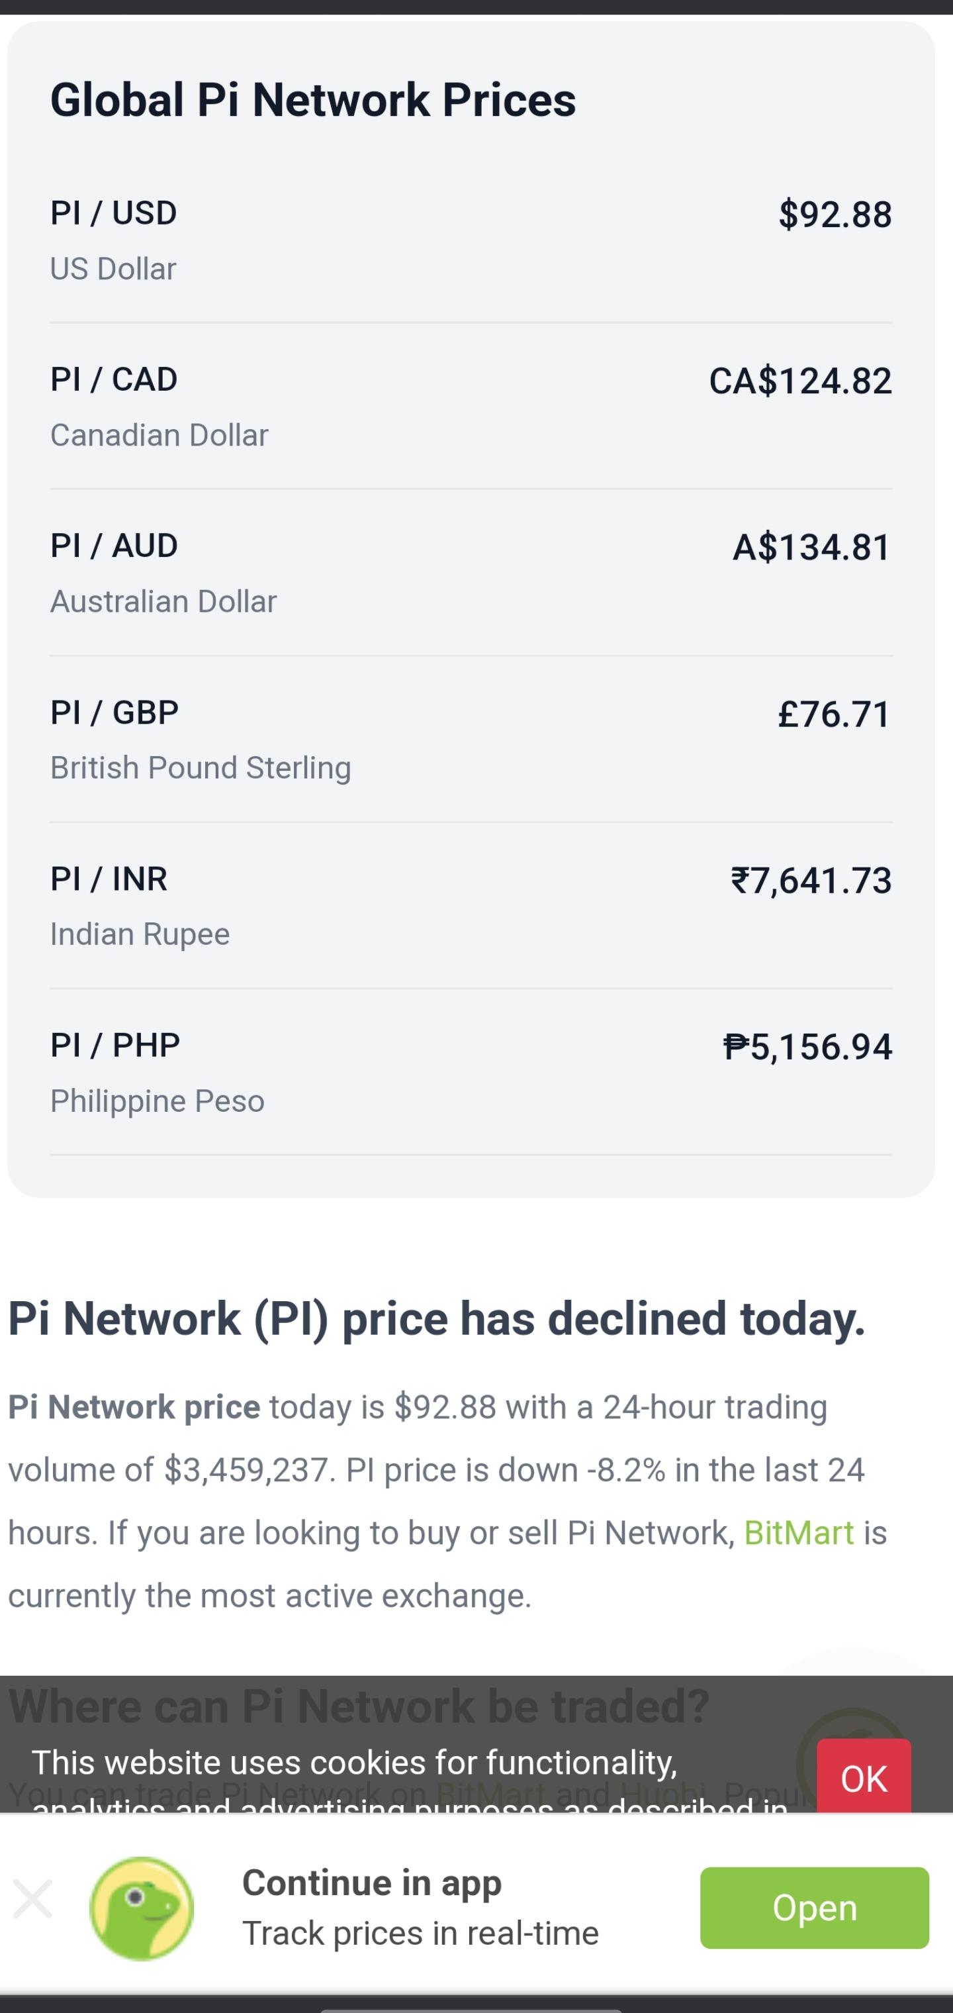Tap the CoinGecko gecko logo icon
Image resolution: width=953 pixels, height=2013 pixels.
click(142, 1908)
